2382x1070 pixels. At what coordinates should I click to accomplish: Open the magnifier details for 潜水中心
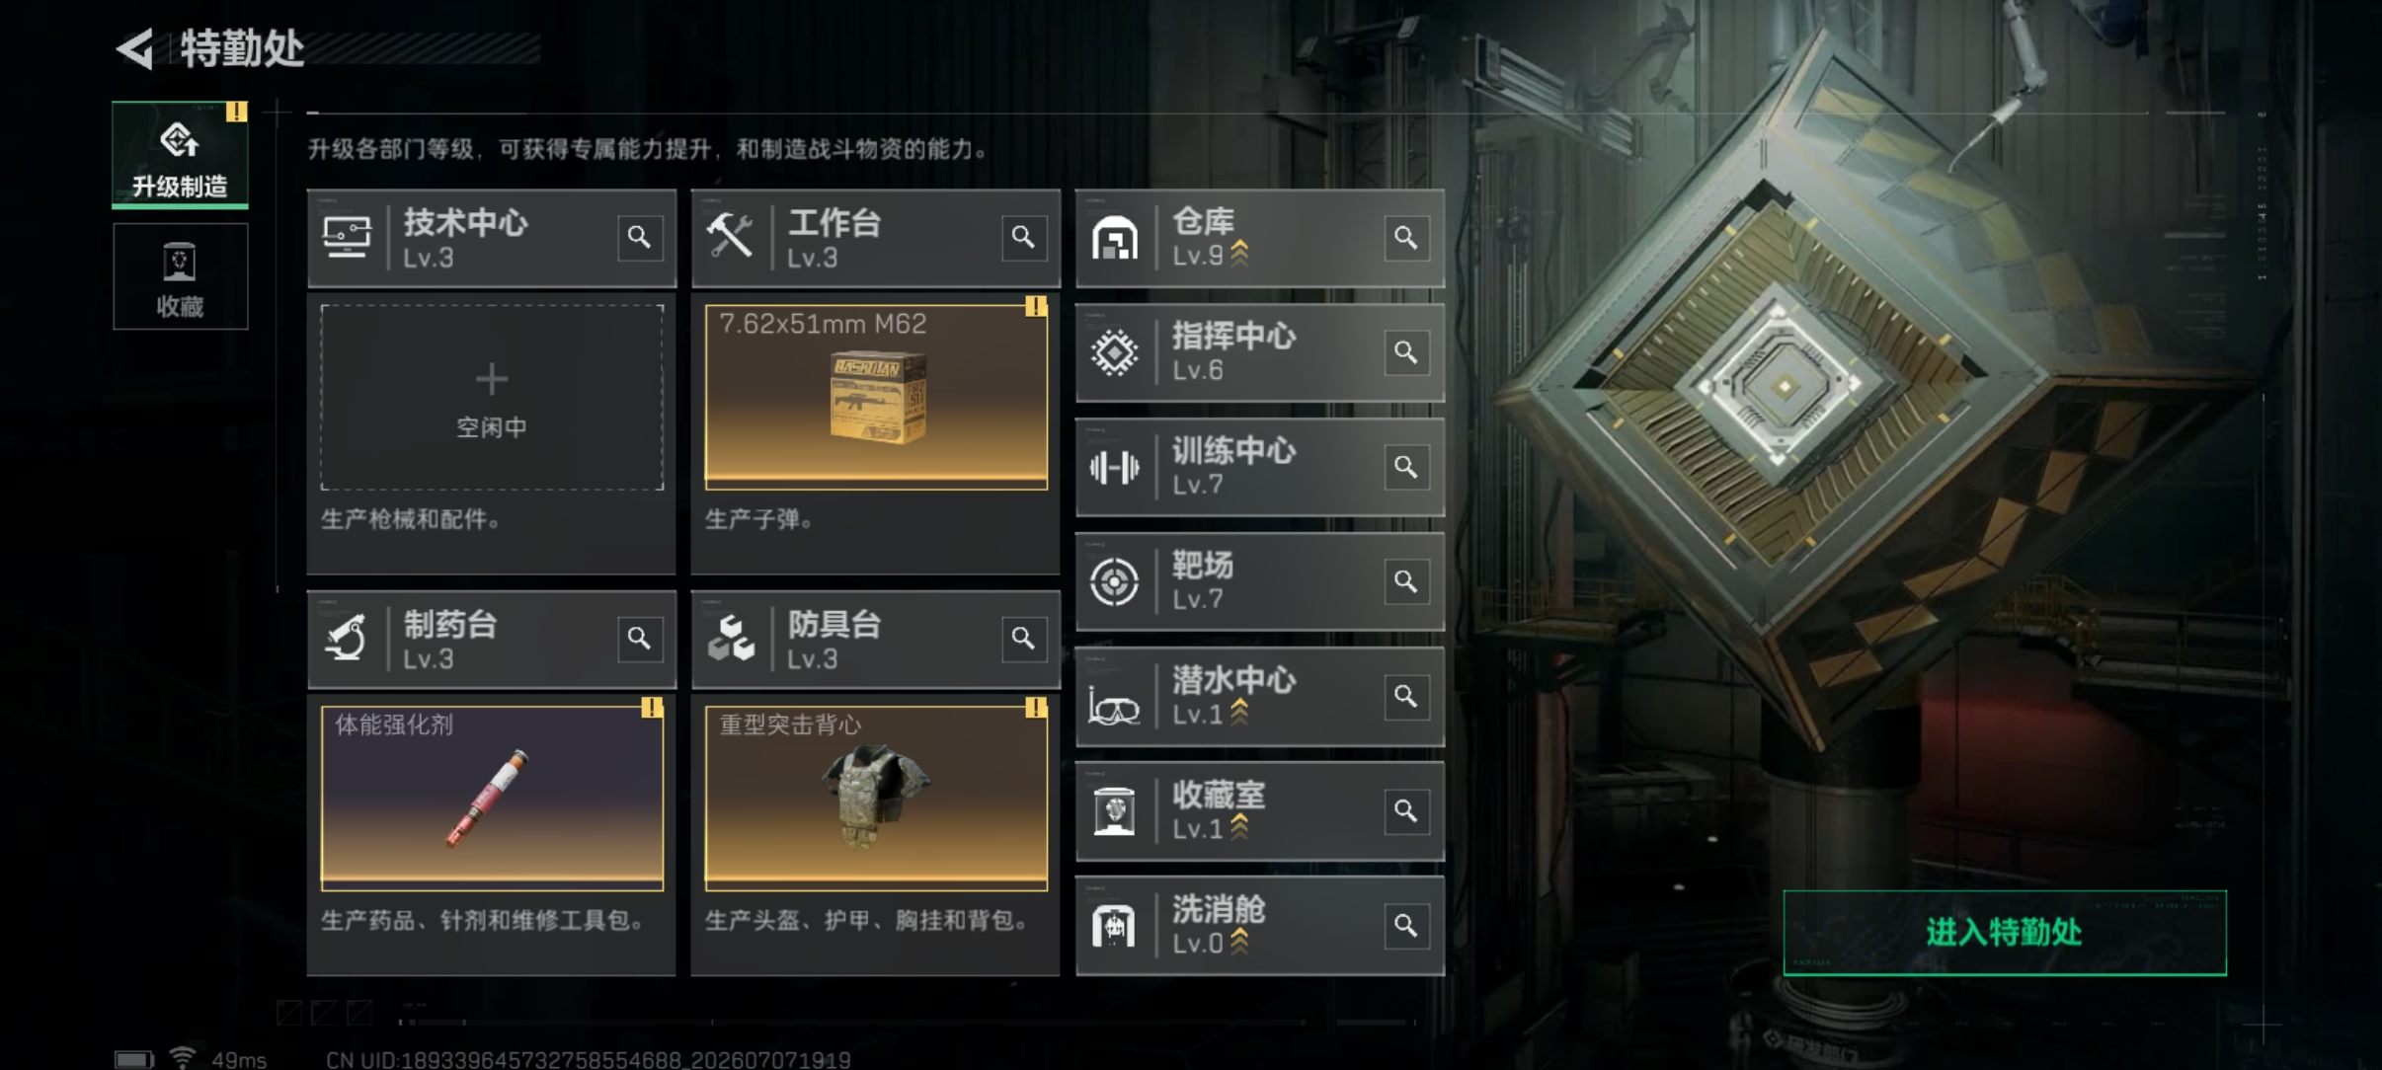pos(1406,696)
